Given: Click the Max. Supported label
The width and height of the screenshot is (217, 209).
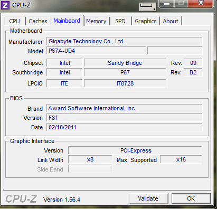Looking at the screenshot, I should click(137, 160).
